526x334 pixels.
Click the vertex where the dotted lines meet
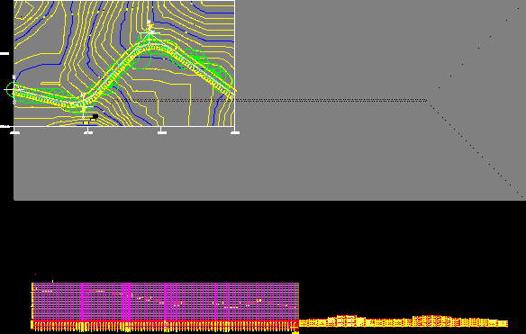click(427, 100)
